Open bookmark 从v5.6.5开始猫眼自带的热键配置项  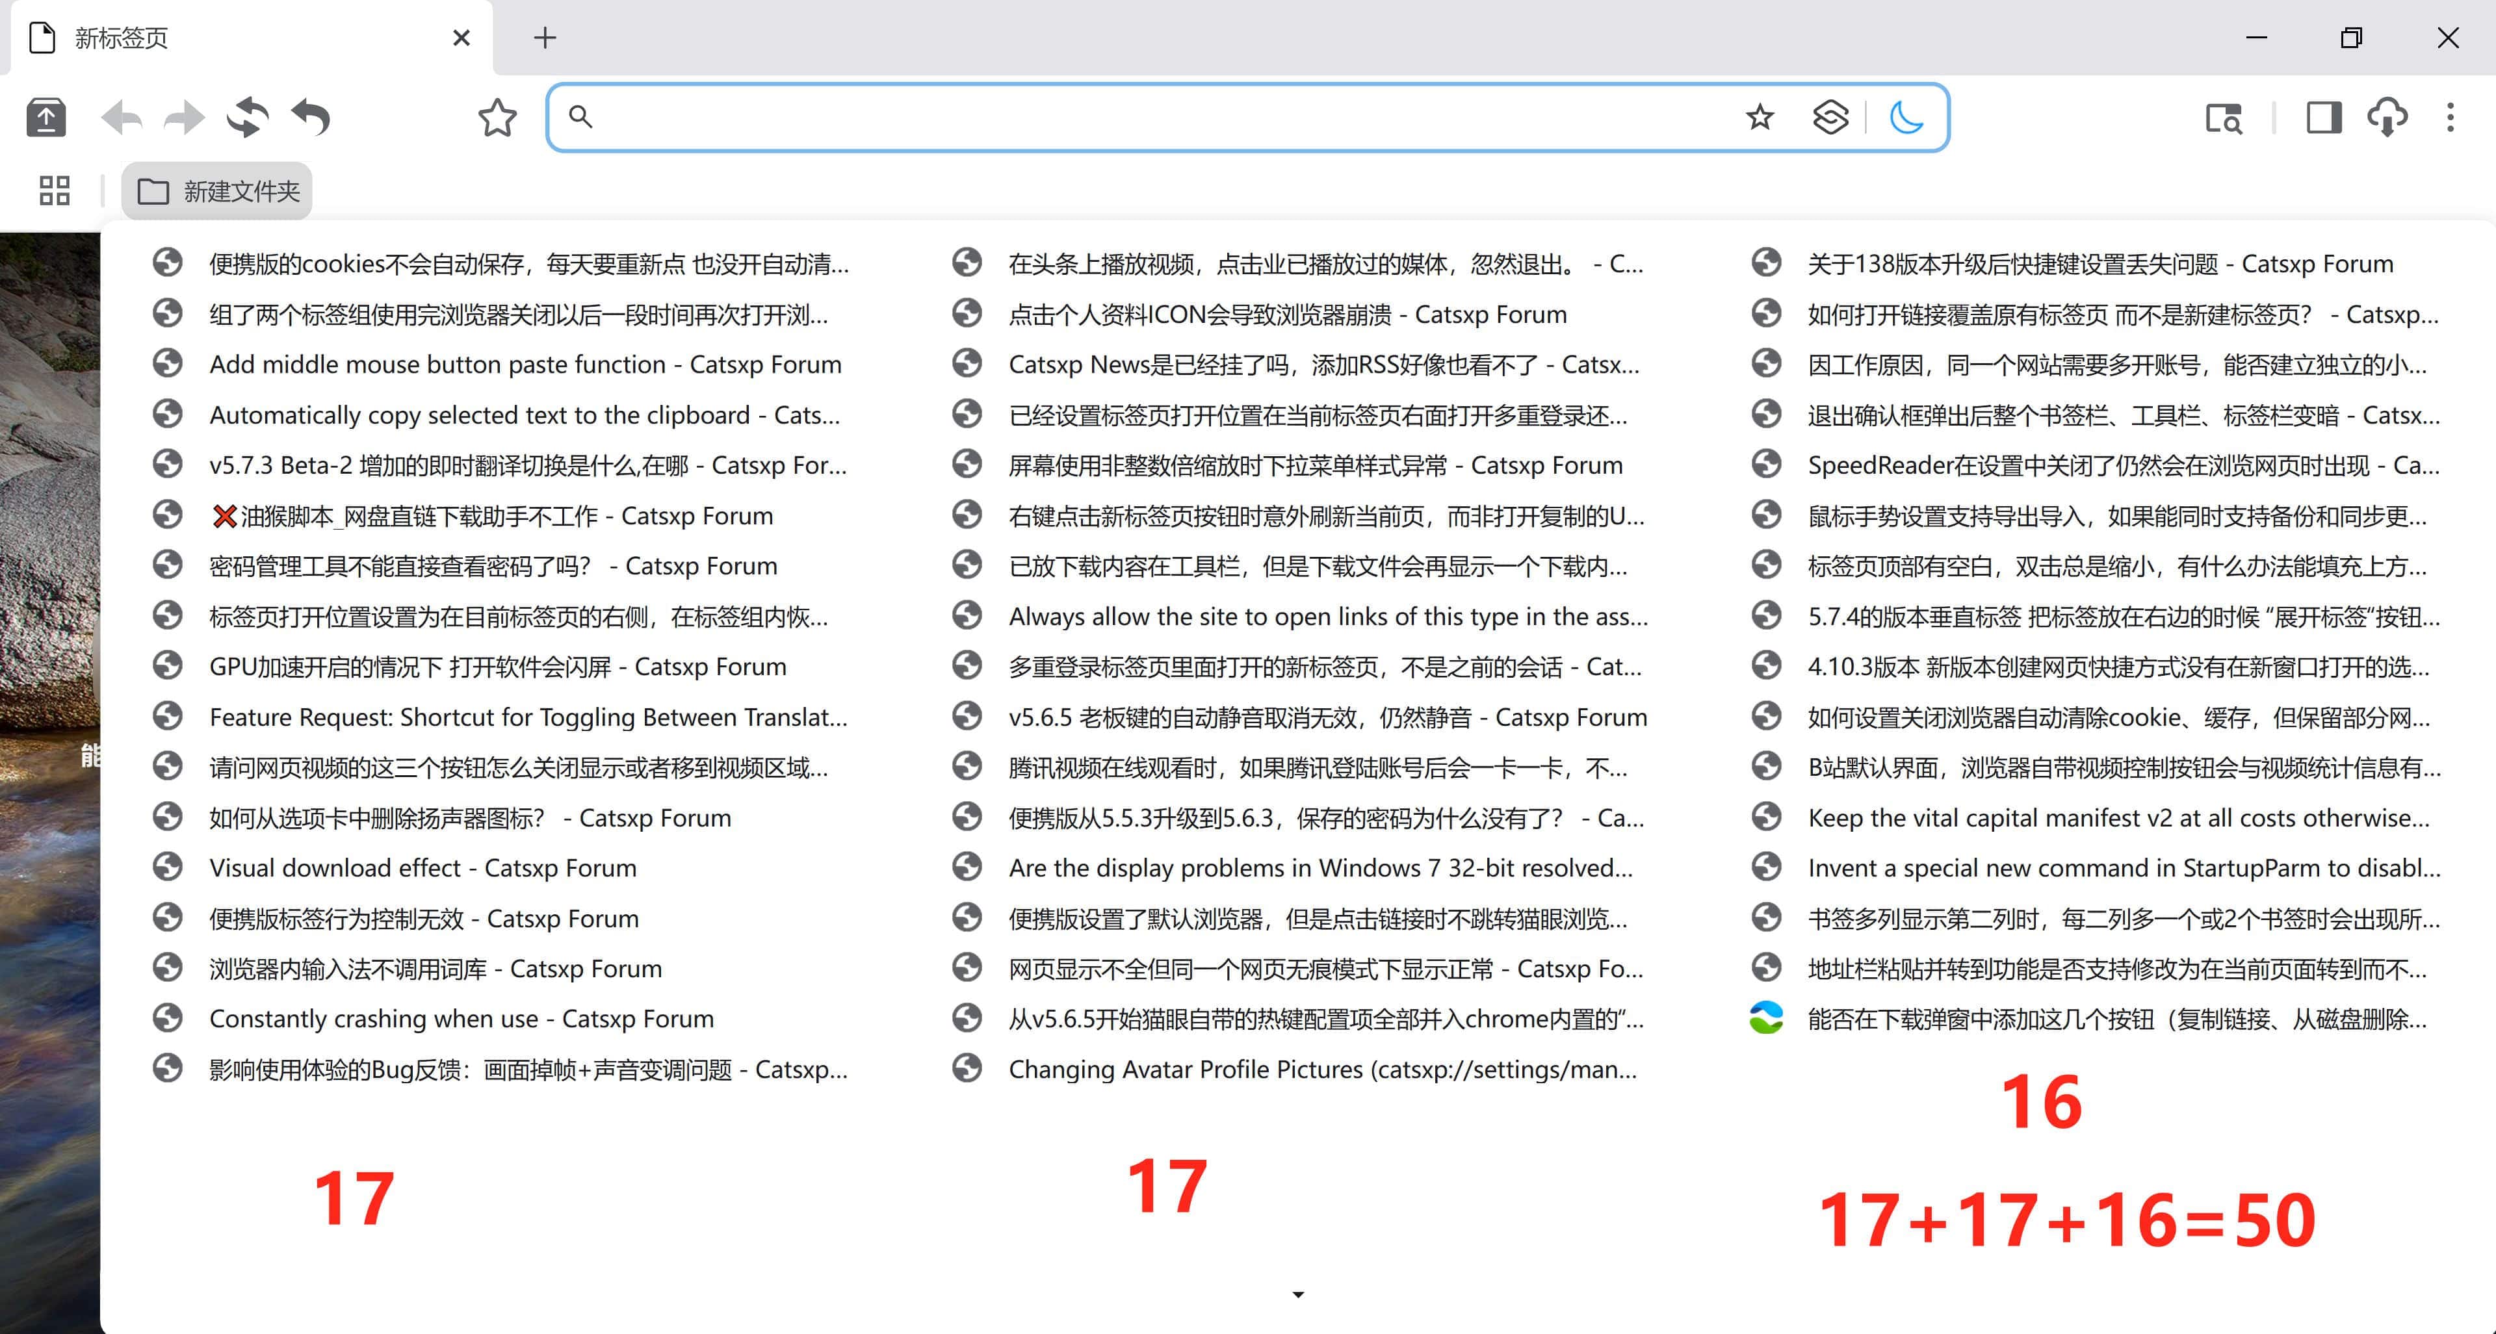point(1300,1019)
